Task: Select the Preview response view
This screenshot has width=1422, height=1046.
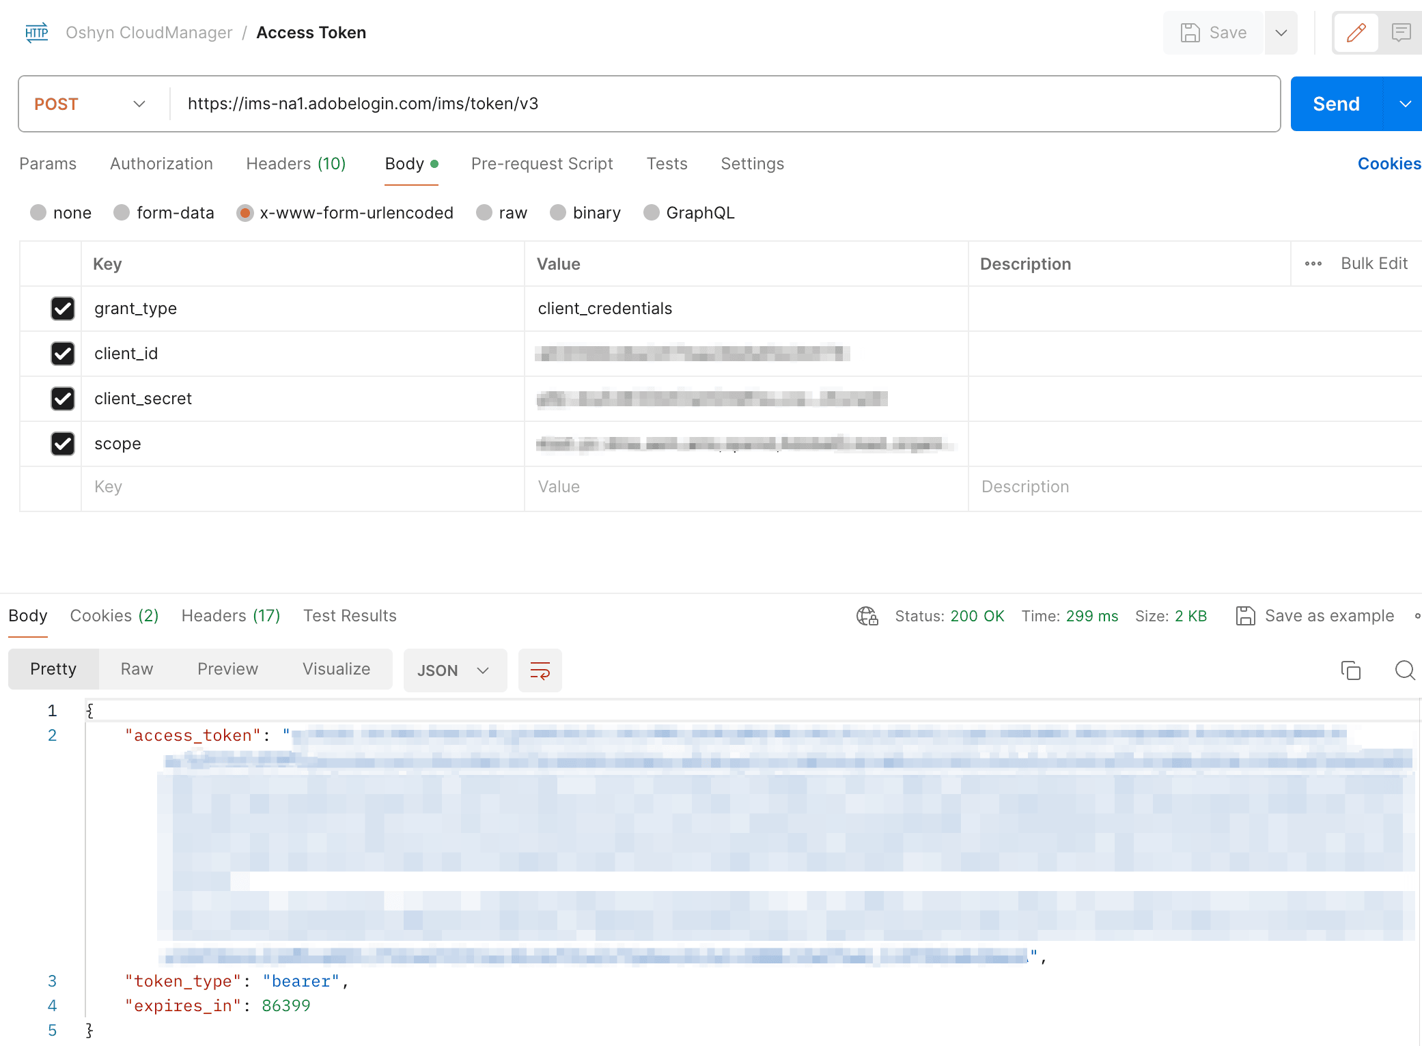Action: pyautogui.click(x=227, y=669)
